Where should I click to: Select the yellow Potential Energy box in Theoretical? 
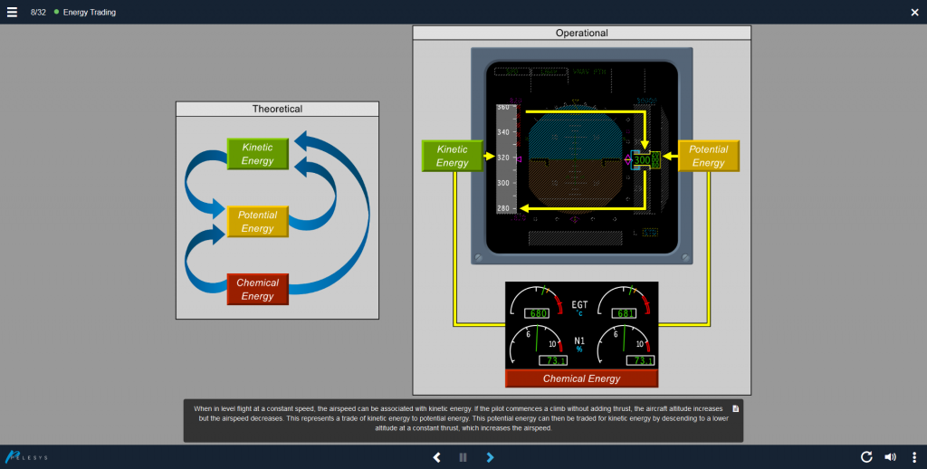coord(257,222)
